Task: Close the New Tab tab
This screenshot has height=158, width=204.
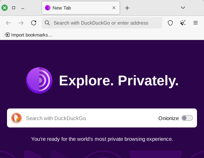Action: pyautogui.click(x=114, y=8)
